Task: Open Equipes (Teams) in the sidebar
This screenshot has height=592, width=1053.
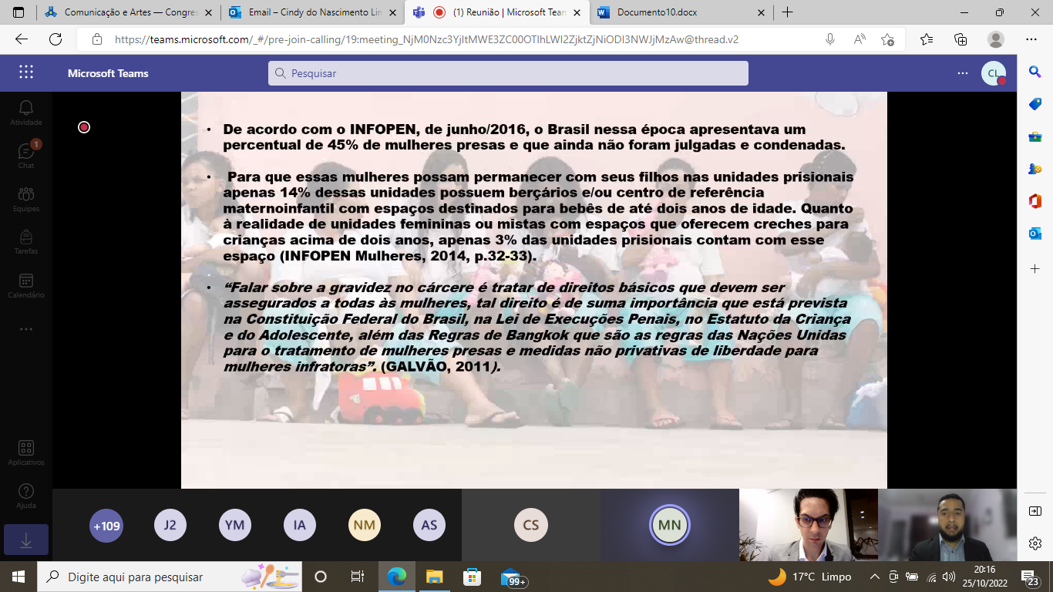Action: click(26, 198)
